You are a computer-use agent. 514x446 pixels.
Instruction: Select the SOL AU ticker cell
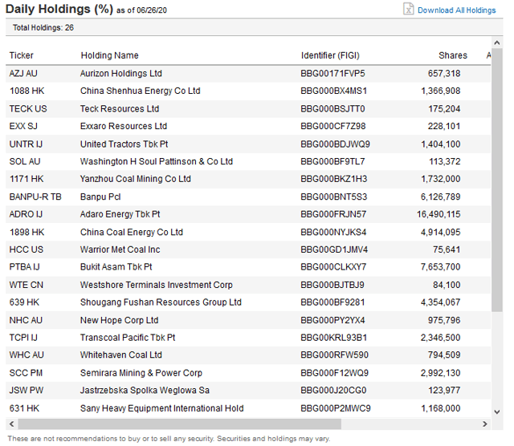point(25,161)
